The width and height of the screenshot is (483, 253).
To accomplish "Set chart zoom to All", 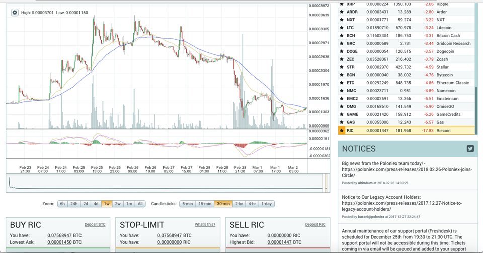I will [140, 204].
